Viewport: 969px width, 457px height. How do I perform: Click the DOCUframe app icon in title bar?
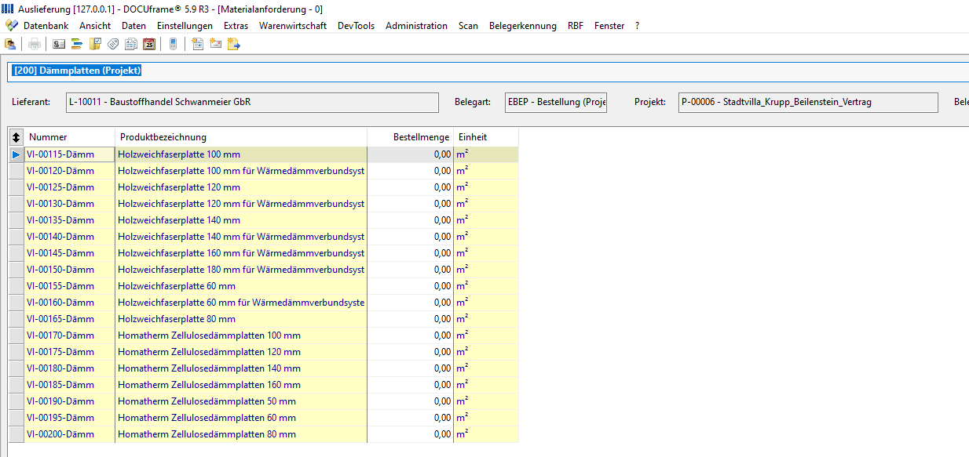[x=9, y=9]
